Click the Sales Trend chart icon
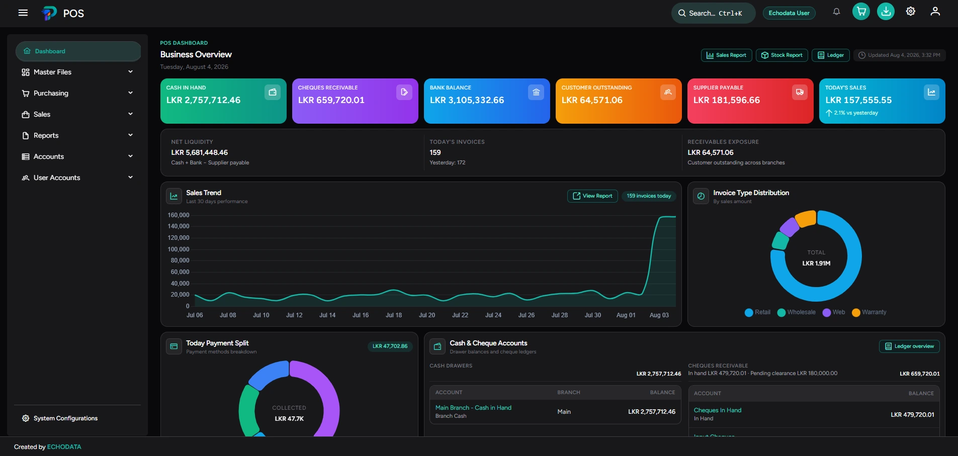This screenshot has width=958, height=456. click(x=174, y=196)
